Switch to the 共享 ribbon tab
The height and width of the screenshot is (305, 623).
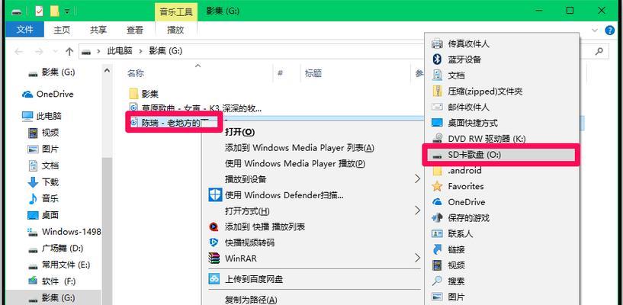98,30
